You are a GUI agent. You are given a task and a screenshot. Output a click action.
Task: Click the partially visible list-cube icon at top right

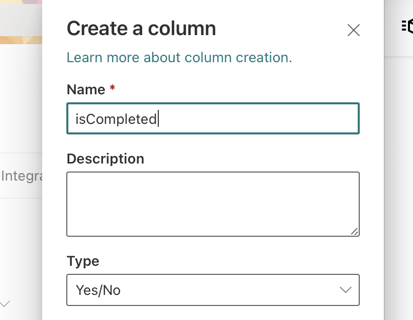click(x=407, y=26)
